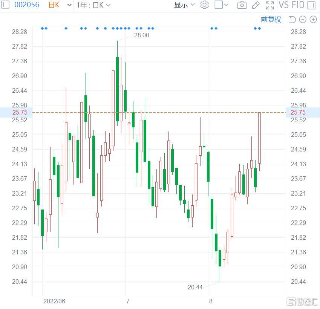
Task: Click the last blue diamond event marker
Action: point(259,28)
